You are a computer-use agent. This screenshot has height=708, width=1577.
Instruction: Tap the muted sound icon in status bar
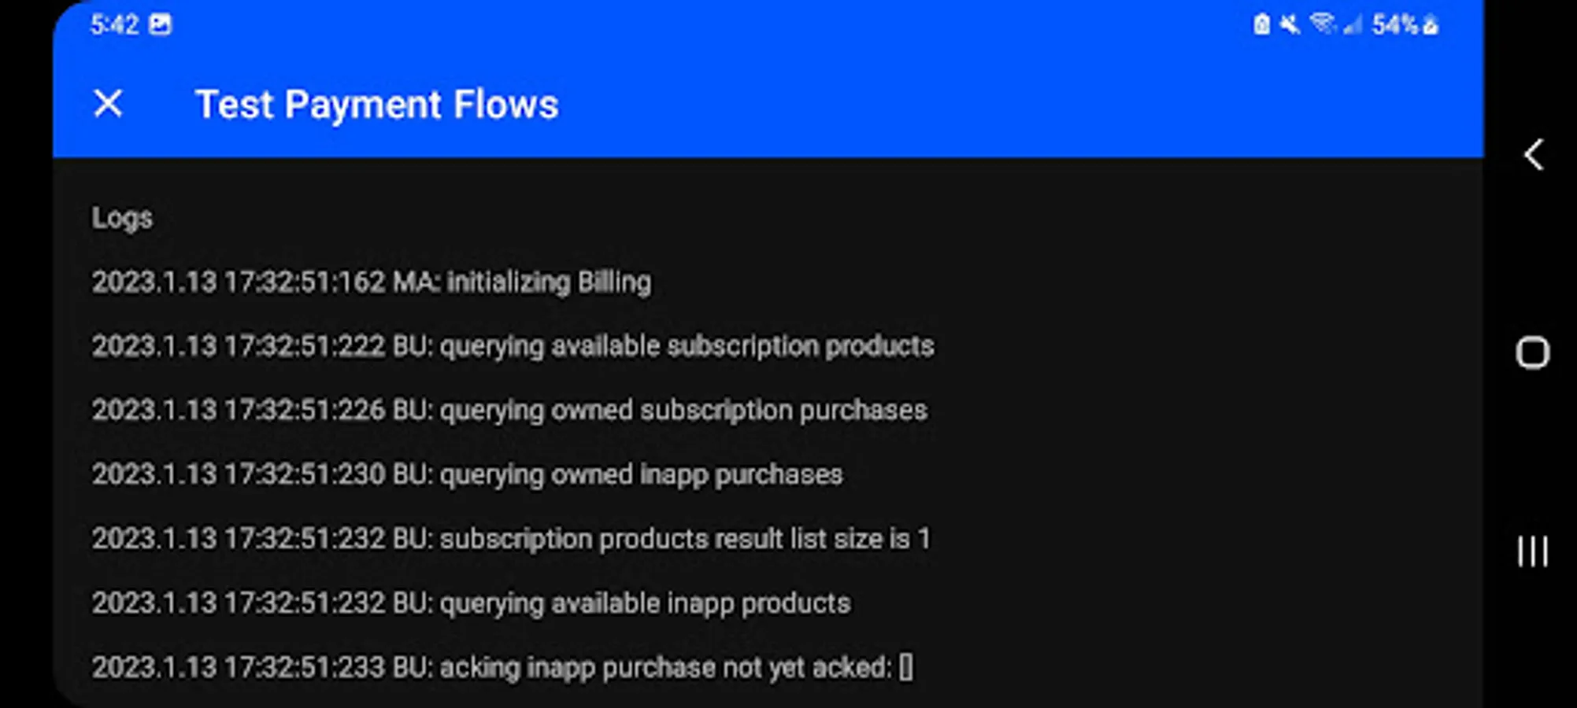(x=1290, y=25)
